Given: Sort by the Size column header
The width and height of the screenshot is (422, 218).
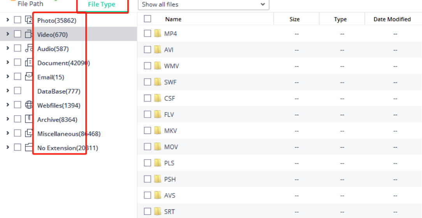Looking at the screenshot, I should (x=294, y=19).
